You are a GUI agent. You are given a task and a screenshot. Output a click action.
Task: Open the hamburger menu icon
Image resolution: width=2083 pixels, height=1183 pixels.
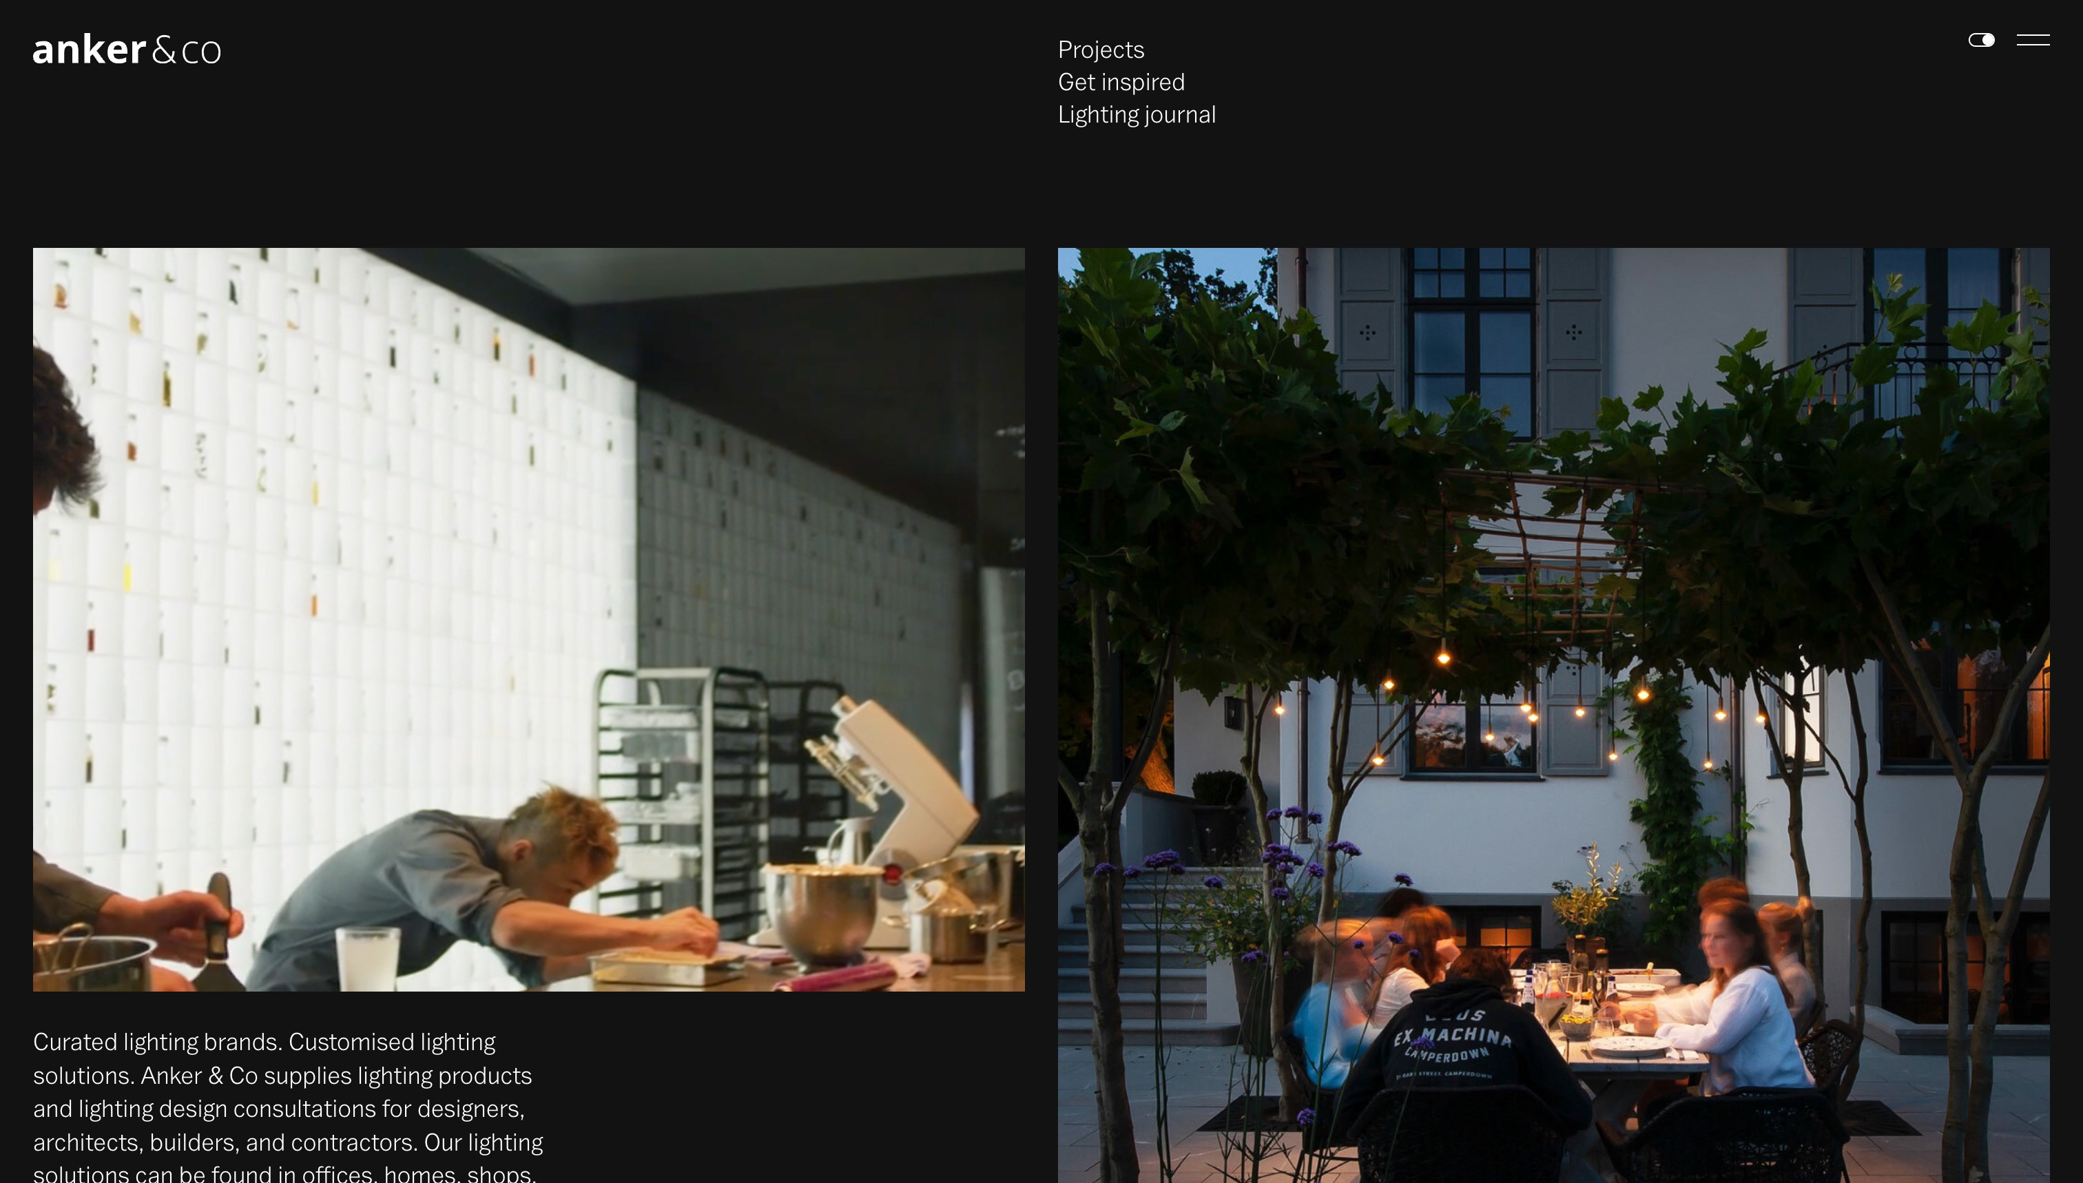(x=2033, y=40)
